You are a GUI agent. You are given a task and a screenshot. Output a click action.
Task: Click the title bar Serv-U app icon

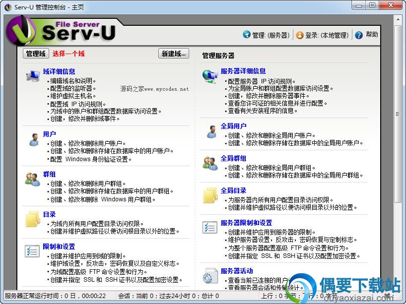pos(8,7)
